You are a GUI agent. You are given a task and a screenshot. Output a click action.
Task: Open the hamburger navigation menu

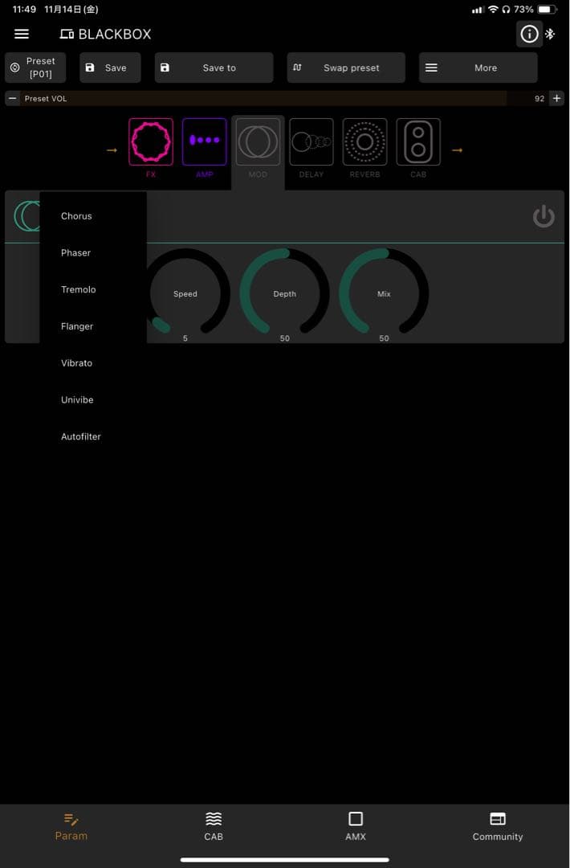pos(22,34)
